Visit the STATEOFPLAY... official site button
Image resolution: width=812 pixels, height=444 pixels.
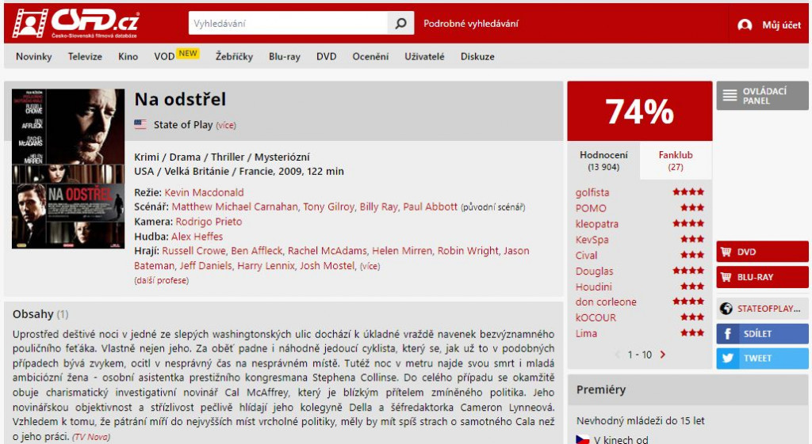coord(762,309)
